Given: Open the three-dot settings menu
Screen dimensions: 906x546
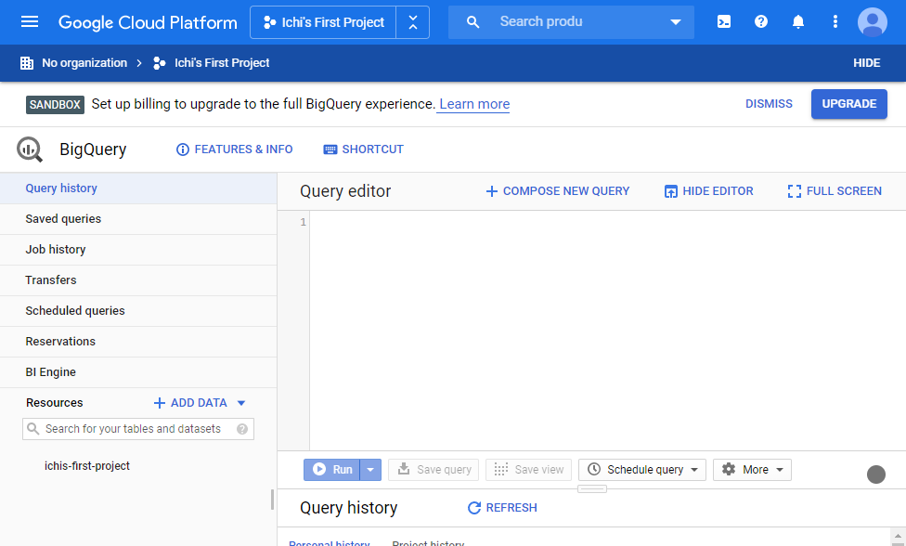Looking at the screenshot, I should [835, 22].
